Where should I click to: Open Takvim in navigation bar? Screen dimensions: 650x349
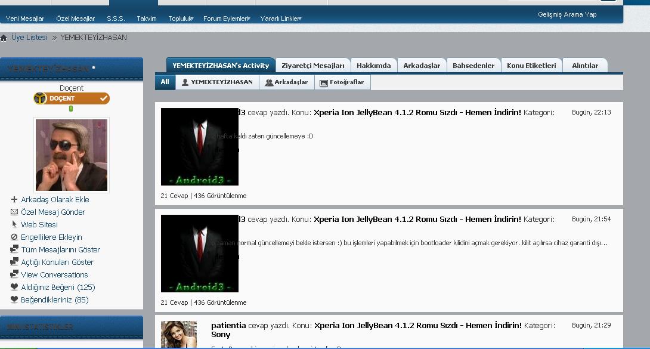tap(147, 18)
